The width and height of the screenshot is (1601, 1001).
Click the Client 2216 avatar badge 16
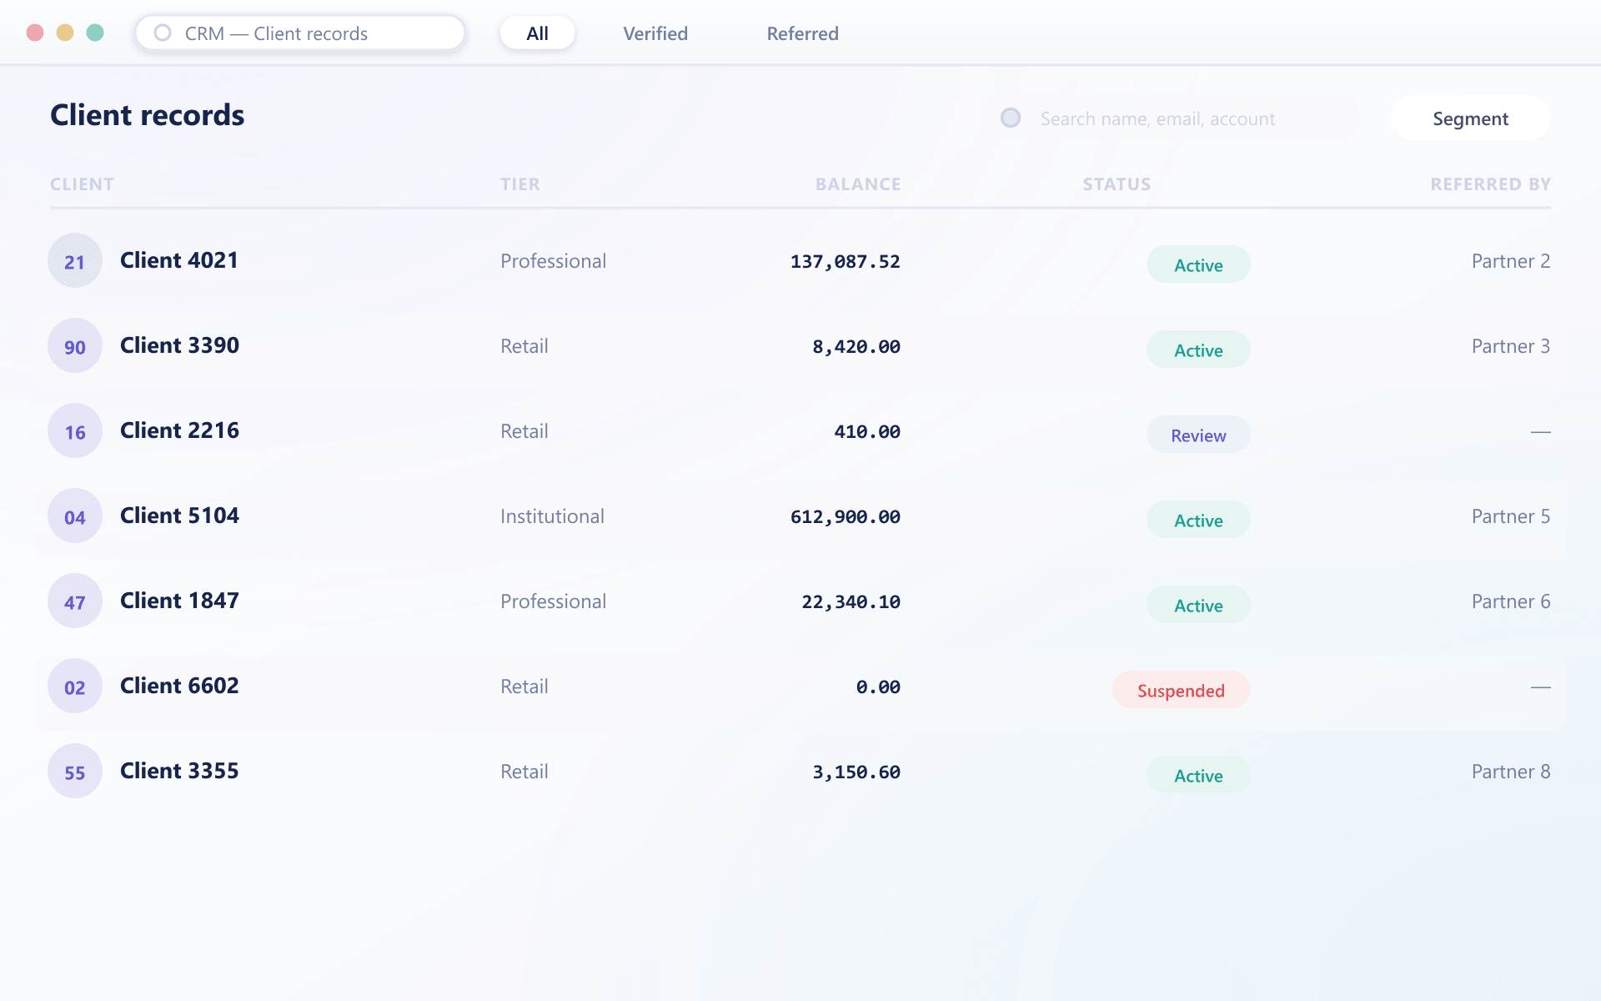click(75, 431)
